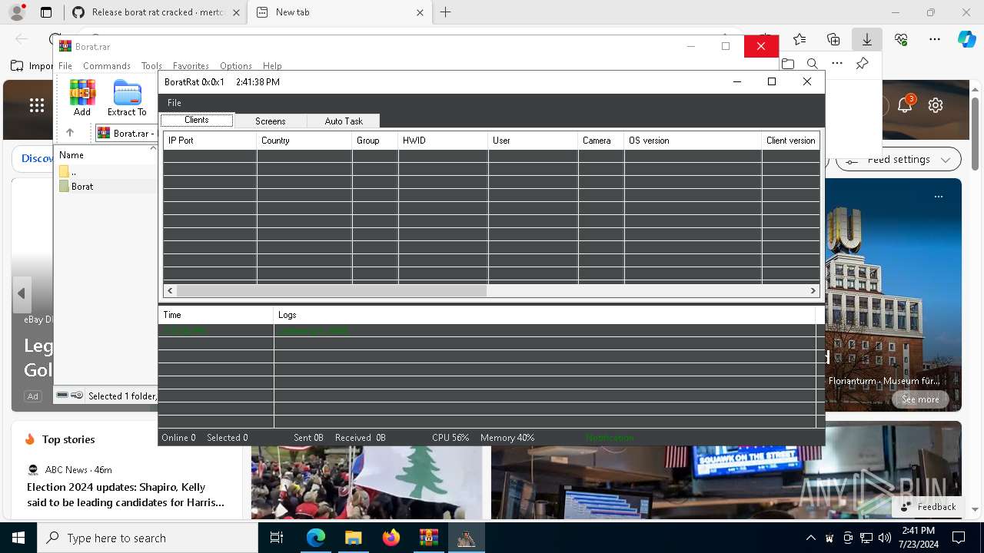This screenshot has height=553, width=984.
Task: Click the Add icon in WinRAR toolbar
Action: (x=82, y=98)
